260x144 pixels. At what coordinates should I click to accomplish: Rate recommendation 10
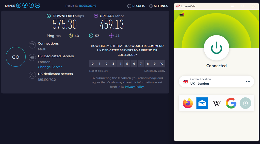(162, 64)
